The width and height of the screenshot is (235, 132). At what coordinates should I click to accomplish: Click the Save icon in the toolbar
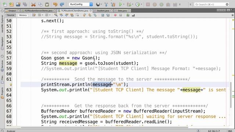[18, 4]
